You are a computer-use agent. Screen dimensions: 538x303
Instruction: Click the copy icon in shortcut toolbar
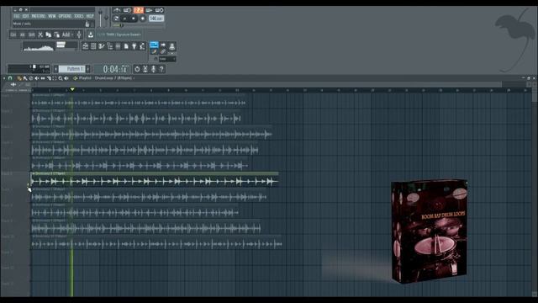coord(49,35)
